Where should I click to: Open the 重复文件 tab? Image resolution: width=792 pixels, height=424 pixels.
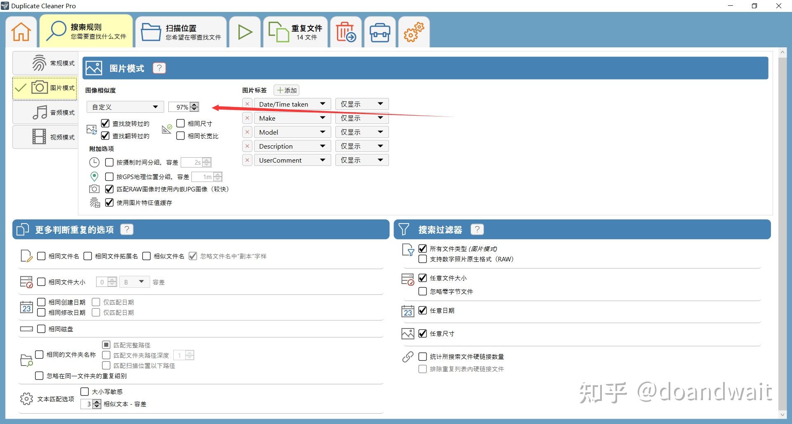(296, 32)
